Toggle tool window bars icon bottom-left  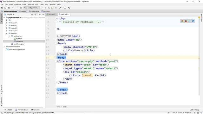[x=2, y=113]
